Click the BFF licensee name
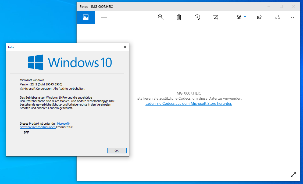 [26, 132]
